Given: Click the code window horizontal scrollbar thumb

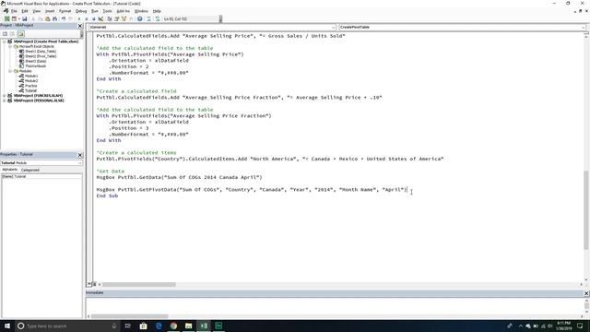Looking at the screenshot, I should pyautogui.click(x=139, y=285).
